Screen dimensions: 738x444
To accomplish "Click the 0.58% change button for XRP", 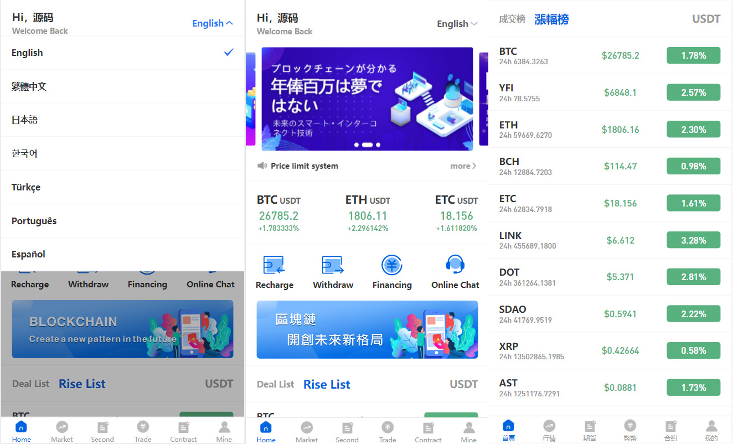I will tap(693, 350).
